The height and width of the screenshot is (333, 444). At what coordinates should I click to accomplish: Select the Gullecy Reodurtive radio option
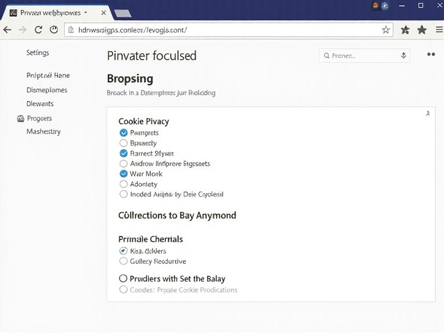pyautogui.click(x=123, y=261)
